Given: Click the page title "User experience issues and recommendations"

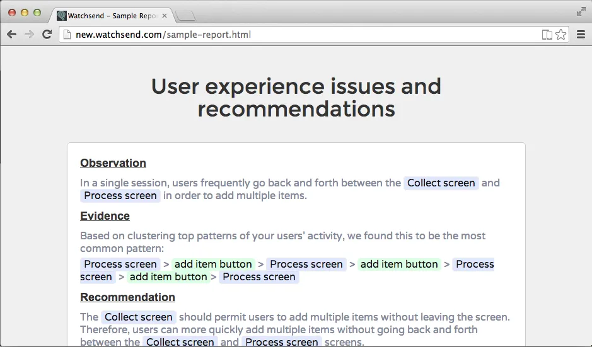Looking at the screenshot, I should point(296,98).
